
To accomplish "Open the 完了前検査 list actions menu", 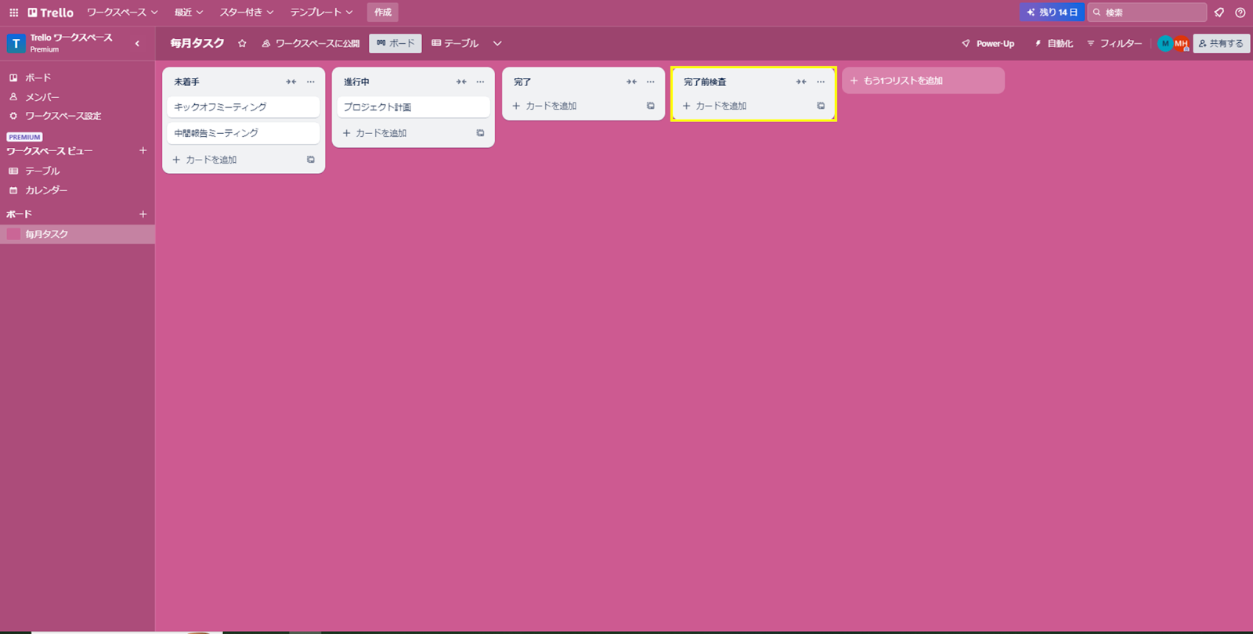I will (821, 81).
